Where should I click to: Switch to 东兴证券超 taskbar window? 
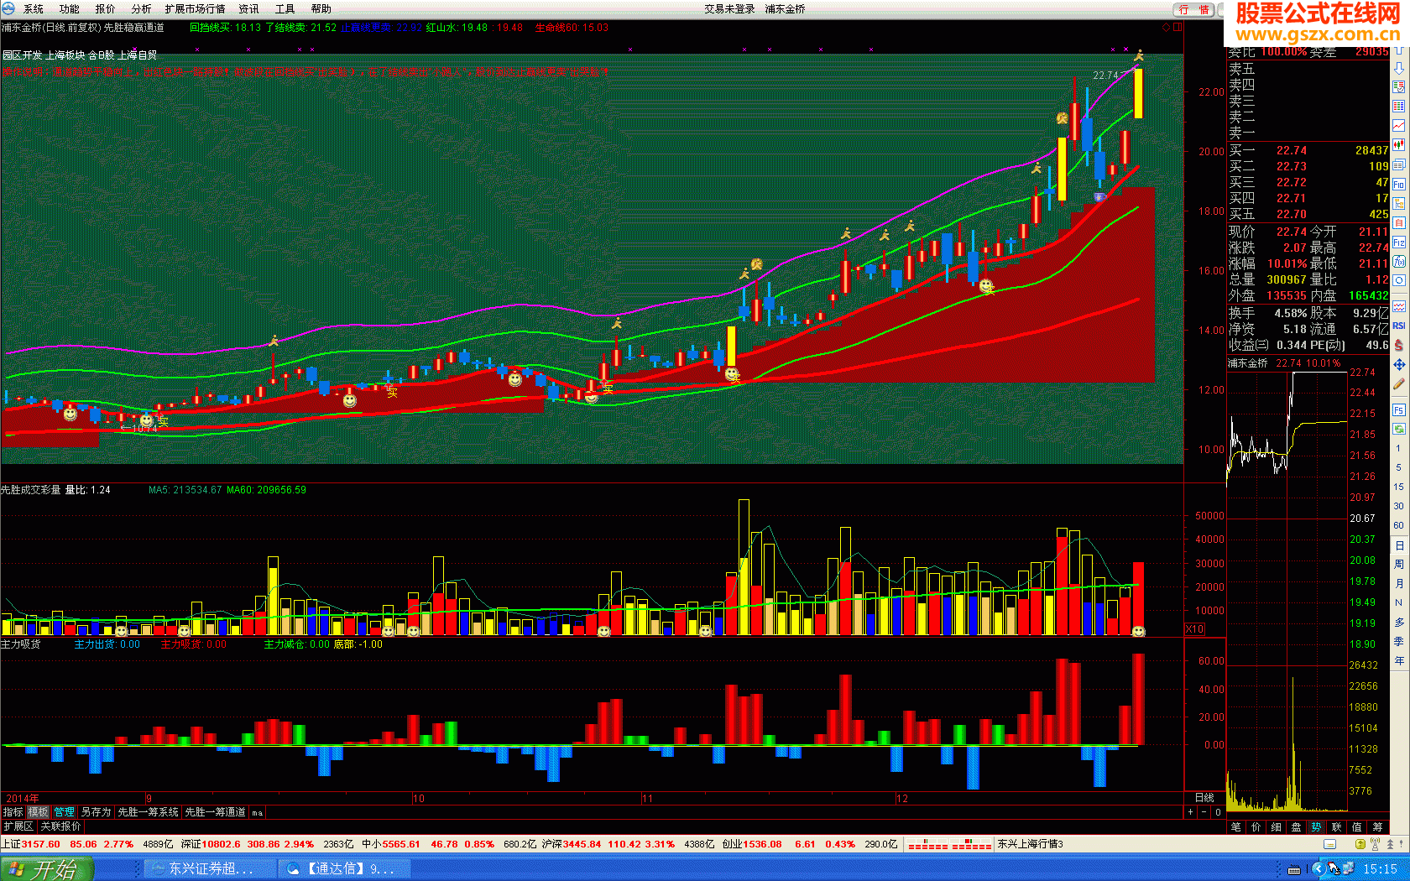tap(210, 869)
